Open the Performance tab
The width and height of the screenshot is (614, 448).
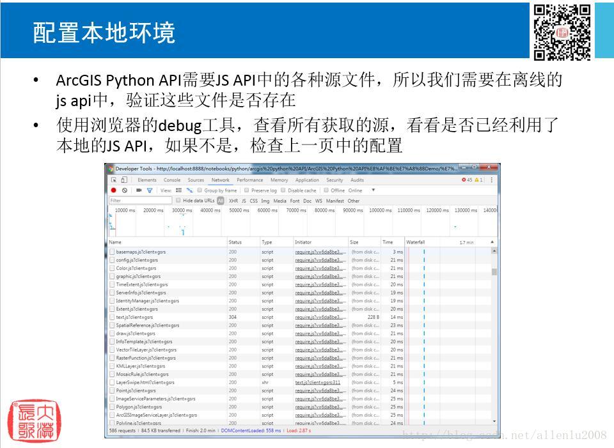tap(250, 180)
